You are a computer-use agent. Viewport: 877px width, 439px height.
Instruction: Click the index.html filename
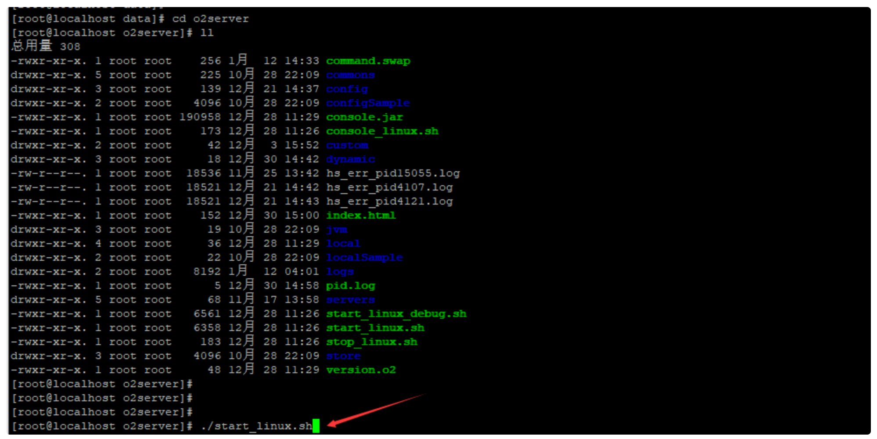(x=360, y=216)
